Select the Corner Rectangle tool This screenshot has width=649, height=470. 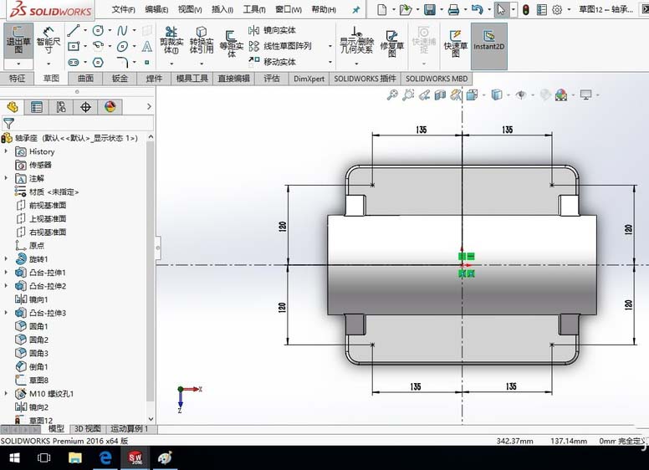pyautogui.click(x=74, y=46)
